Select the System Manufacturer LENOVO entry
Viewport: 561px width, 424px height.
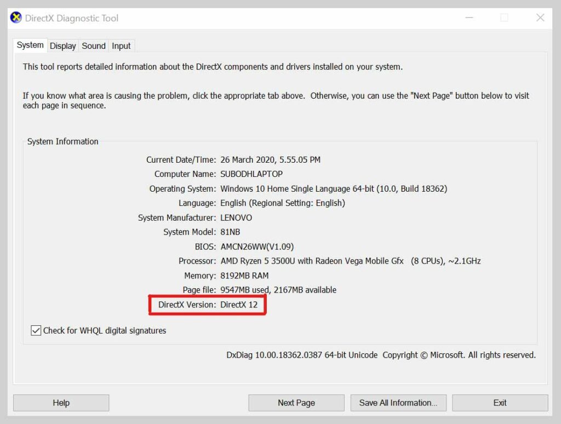tap(236, 217)
